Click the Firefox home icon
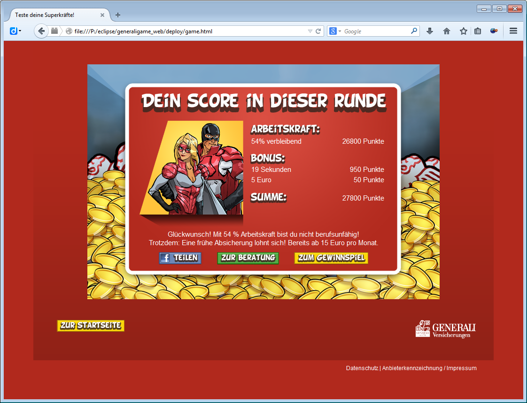This screenshot has width=527, height=403. (446, 31)
